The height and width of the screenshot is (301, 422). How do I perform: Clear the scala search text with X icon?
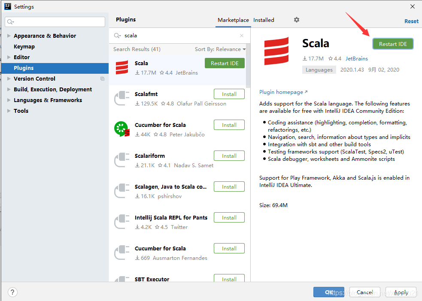pyautogui.click(x=241, y=36)
